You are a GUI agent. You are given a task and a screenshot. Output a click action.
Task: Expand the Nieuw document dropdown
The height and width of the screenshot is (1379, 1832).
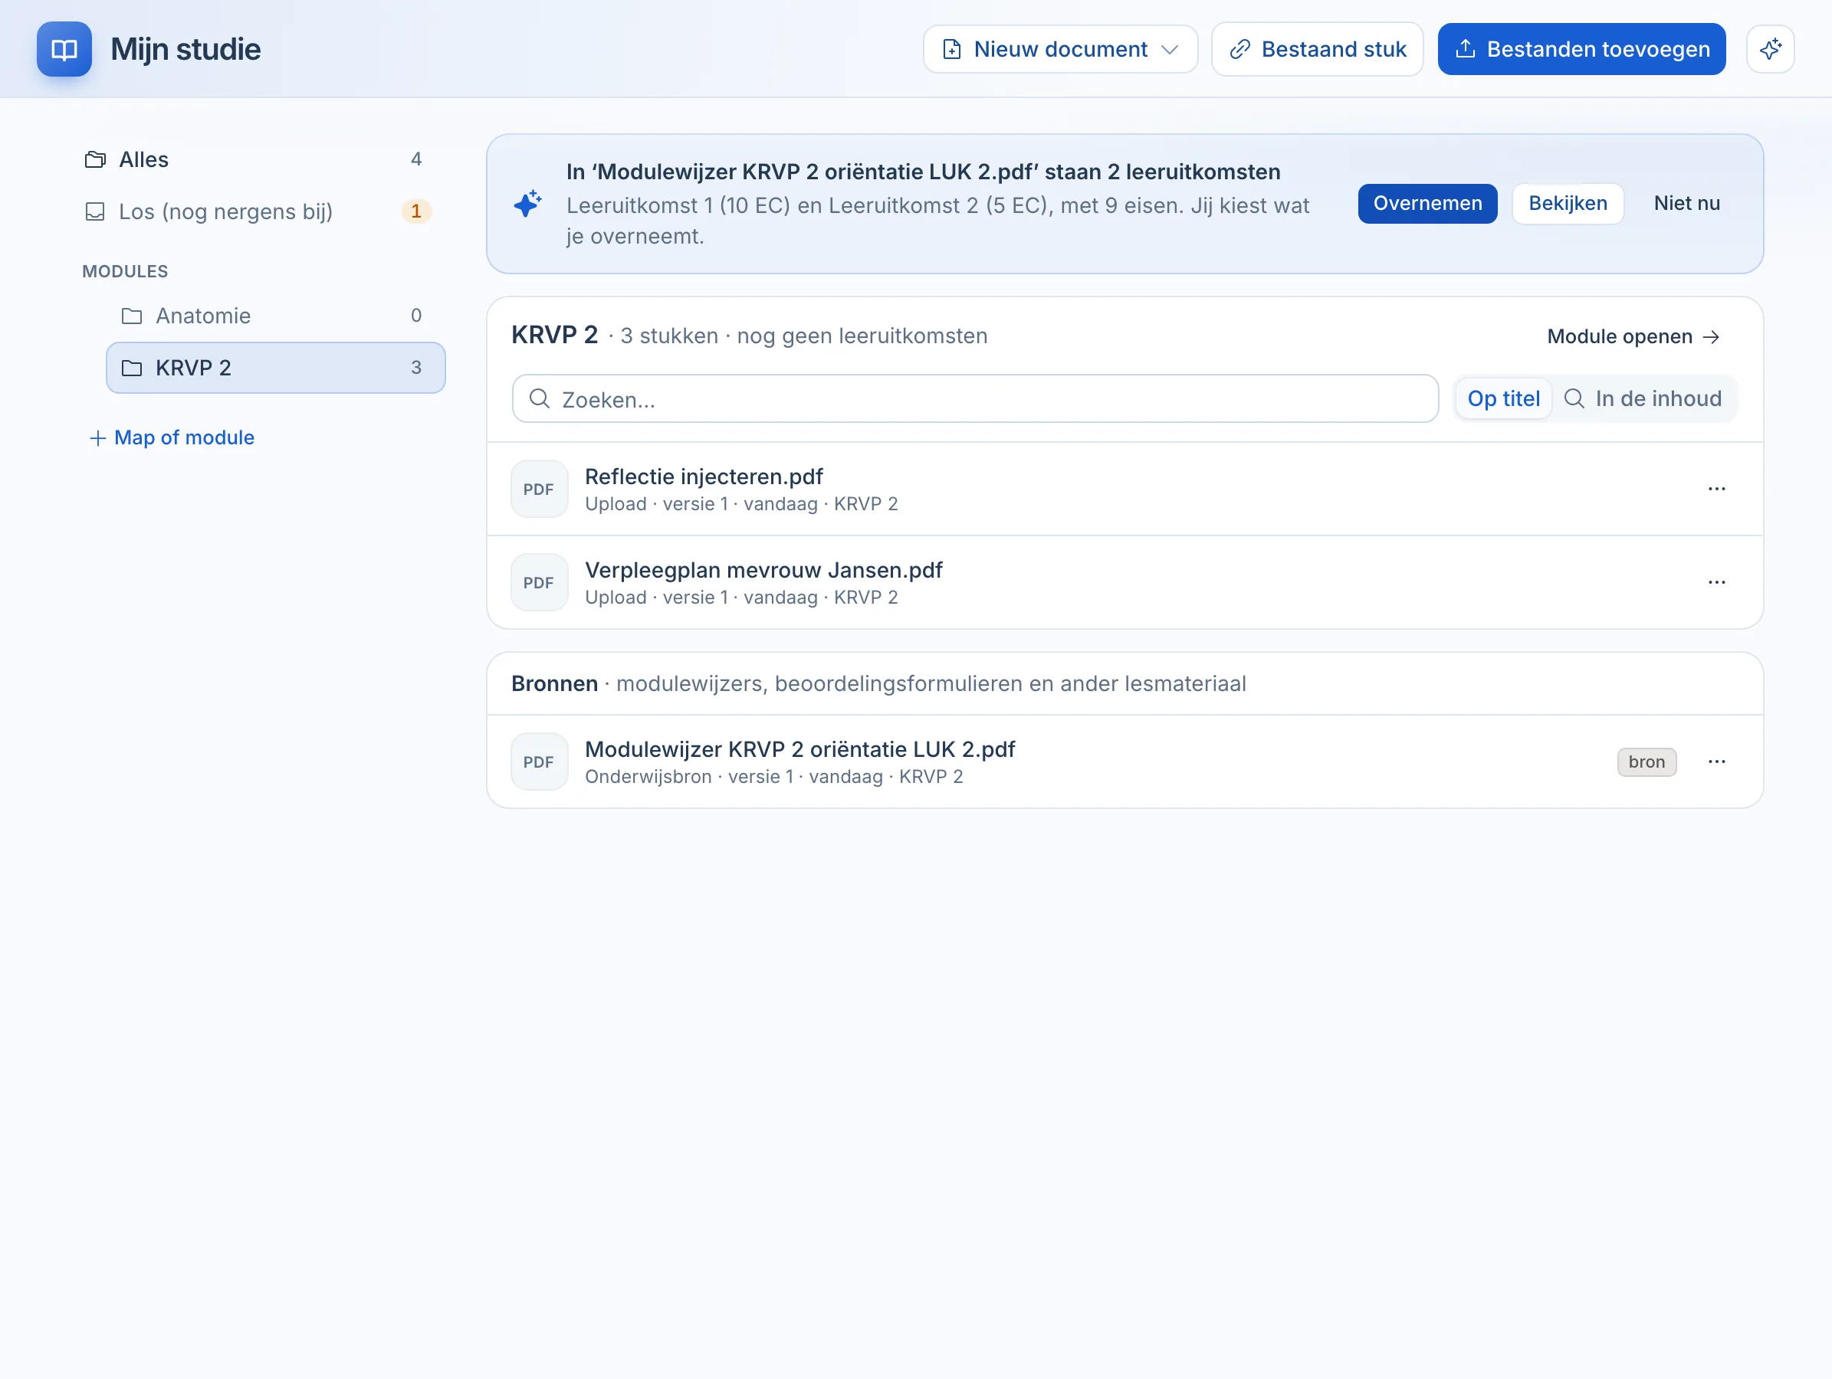(x=1060, y=50)
